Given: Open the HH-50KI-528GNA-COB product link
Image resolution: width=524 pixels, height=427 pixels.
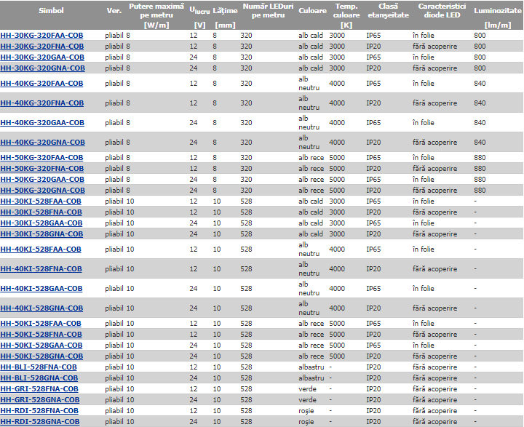Looking at the screenshot, I should click(41, 356).
